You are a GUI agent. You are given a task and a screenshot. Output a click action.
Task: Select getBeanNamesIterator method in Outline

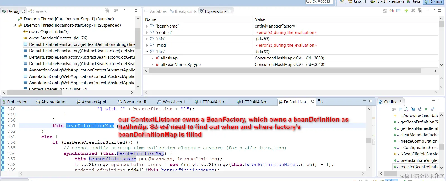pos(416,128)
